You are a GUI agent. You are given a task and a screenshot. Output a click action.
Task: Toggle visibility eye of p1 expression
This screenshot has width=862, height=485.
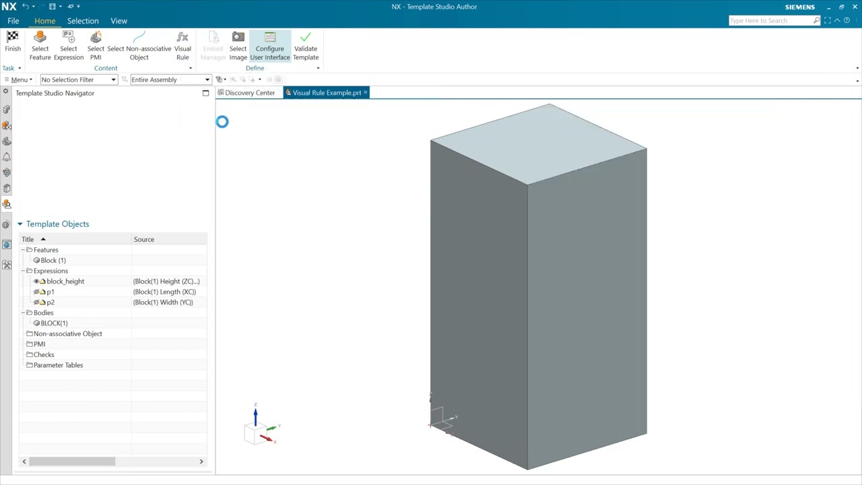pyautogui.click(x=36, y=292)
